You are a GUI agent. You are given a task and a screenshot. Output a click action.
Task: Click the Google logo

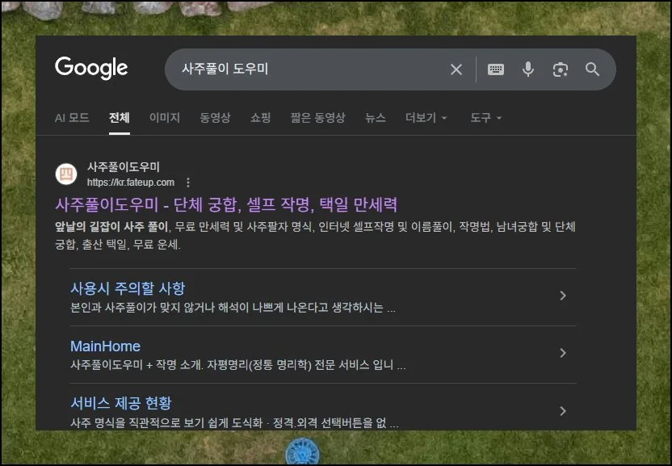click(91, 69)
